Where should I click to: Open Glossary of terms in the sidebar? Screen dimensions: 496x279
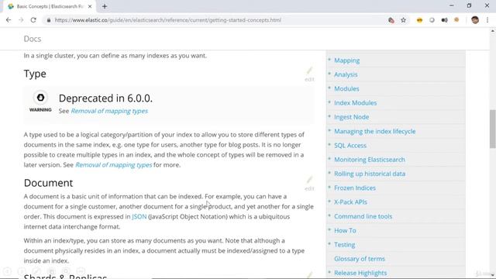[360, 259]
